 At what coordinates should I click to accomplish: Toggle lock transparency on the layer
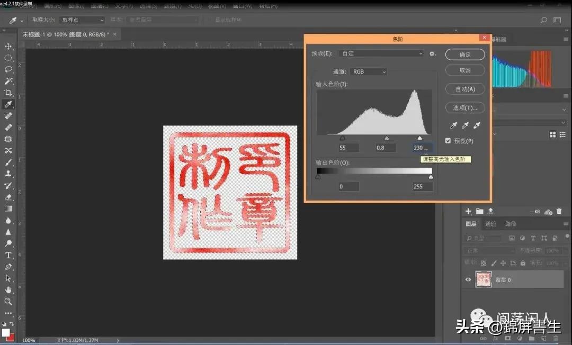coord(484,263)
